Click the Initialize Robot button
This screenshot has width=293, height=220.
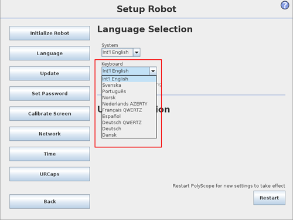point(50,33)
